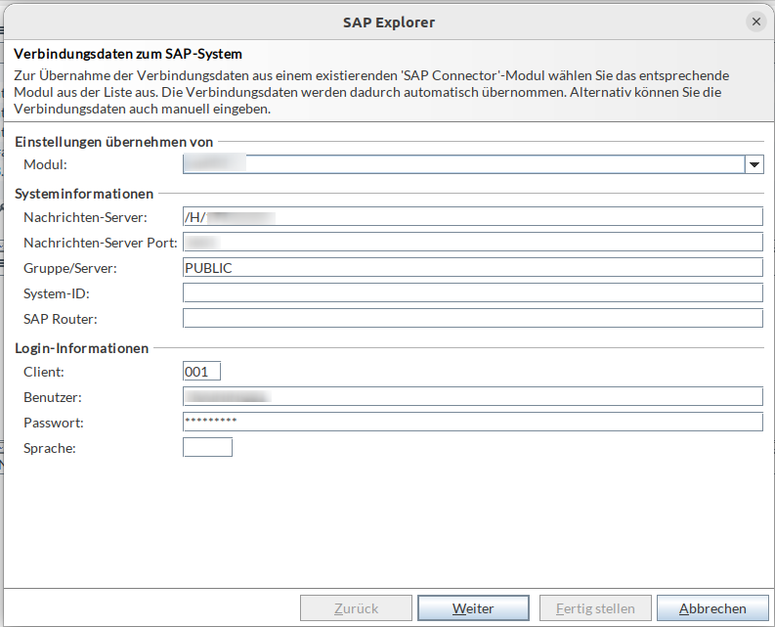Click inside the Modul combo box field
Image resolution: width=775 pixels, height=627 pixels.
click(463, 165)
